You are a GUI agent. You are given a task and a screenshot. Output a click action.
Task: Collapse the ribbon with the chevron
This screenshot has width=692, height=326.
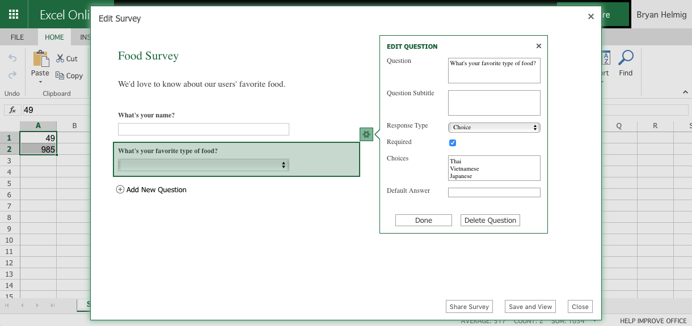[685, 92]
